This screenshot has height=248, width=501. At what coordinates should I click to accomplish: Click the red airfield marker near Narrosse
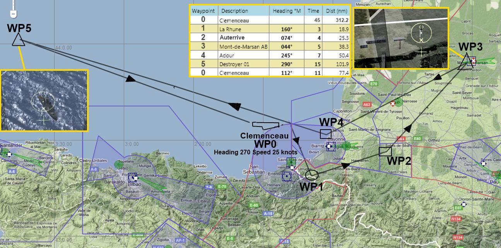(393, 103)
